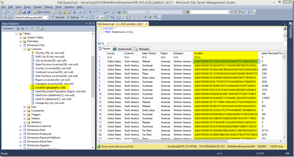Viewport: 294px width, 157px height.
Task: Click the Undo arrow icon
Action: (90, 12)
